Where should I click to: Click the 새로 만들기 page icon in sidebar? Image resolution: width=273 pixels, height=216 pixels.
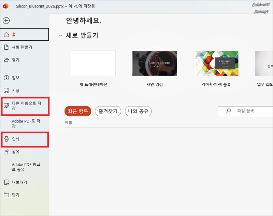(x=6, y=47)
